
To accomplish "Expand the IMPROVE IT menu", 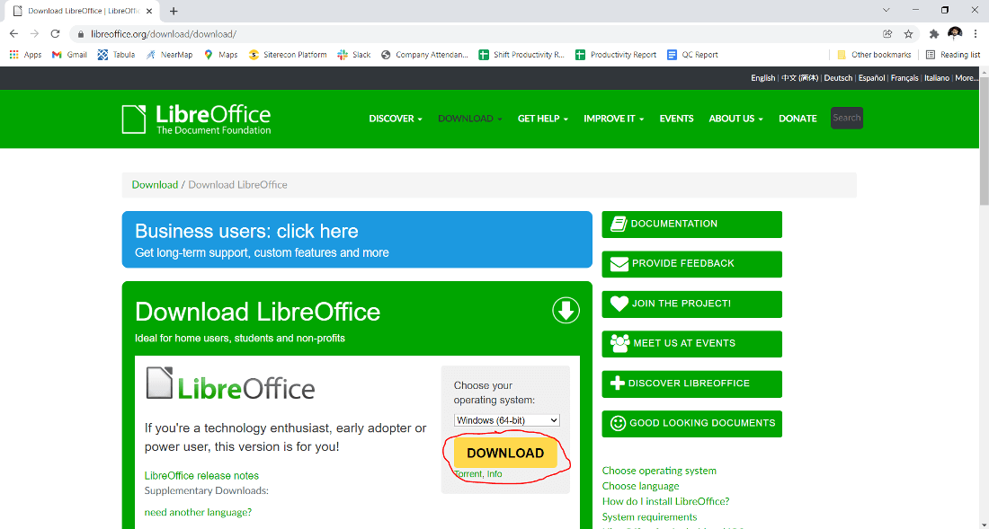I will tap(614, 119).
